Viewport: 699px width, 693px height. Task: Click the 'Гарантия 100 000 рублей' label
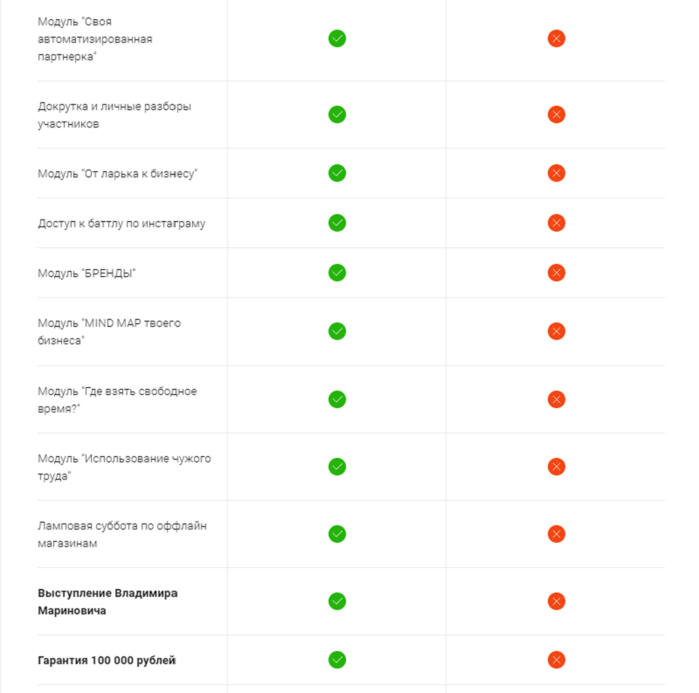pyautogui.click(x=107, y=660)
